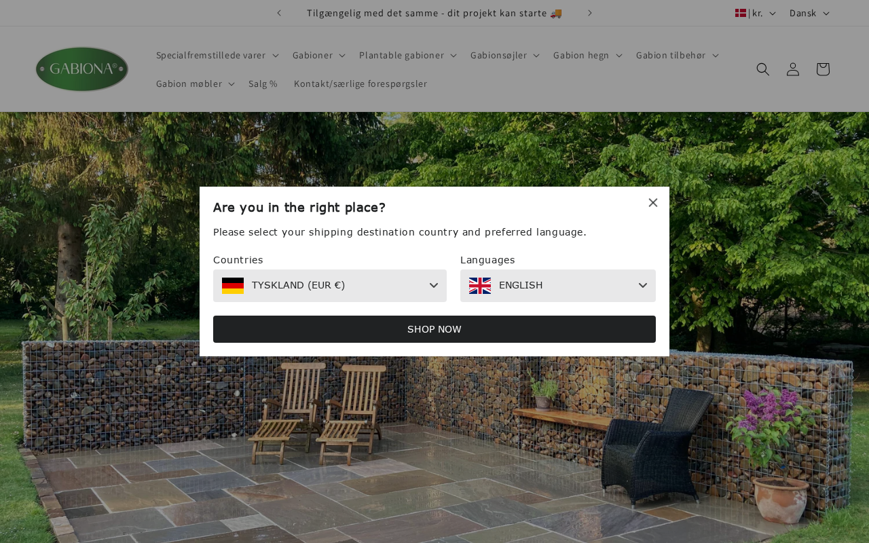Expand the Gabion hegn menu

point(588,55)
